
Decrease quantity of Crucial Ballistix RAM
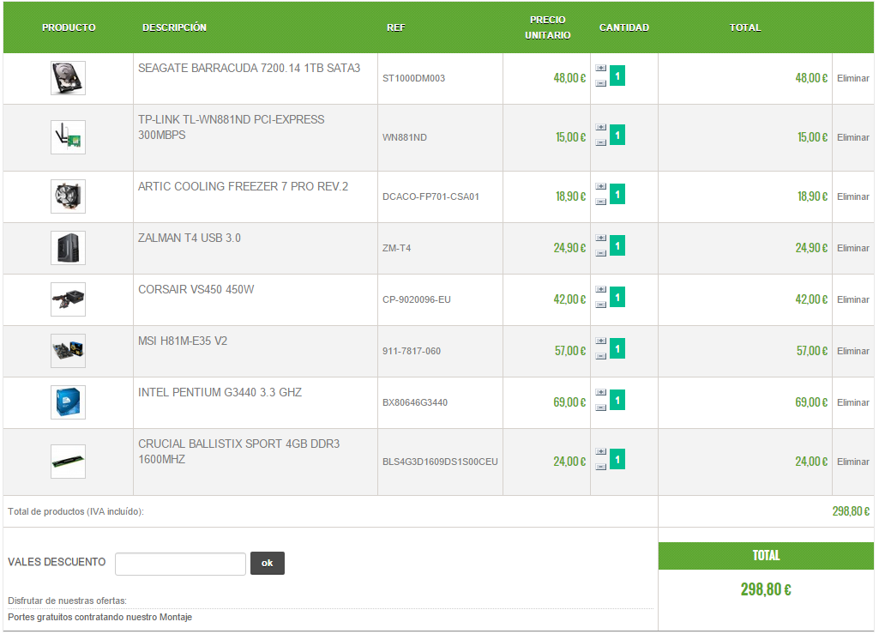point(600,467)
